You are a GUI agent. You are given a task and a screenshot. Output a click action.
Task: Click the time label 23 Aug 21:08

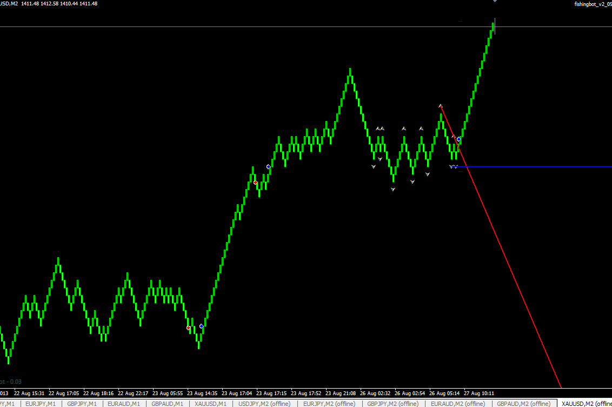(x=341, y=393)
